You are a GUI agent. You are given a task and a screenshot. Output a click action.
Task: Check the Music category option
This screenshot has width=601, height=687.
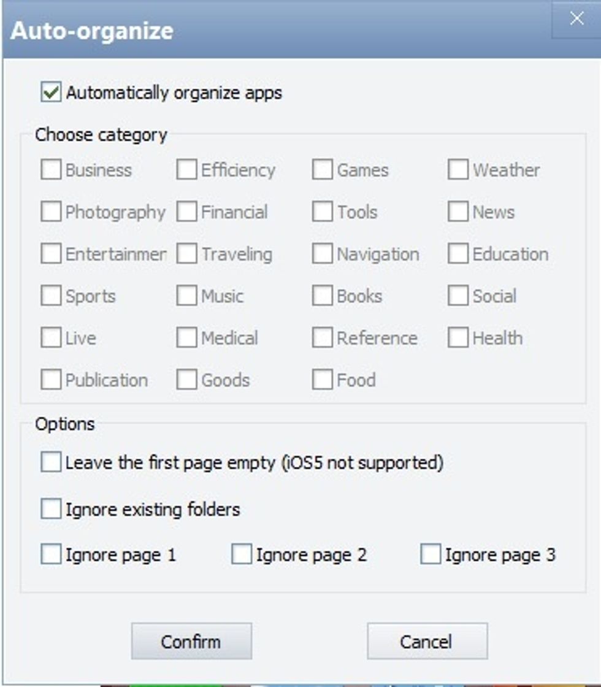pos(186,296)
